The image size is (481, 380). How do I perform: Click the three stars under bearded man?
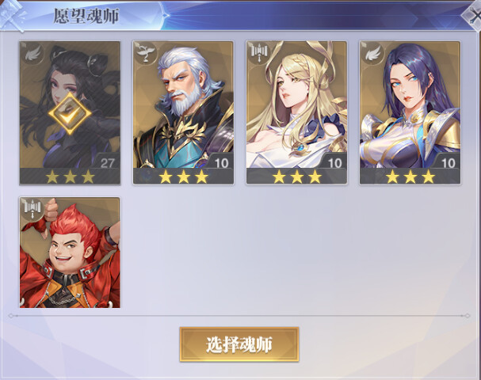[183, 177]
